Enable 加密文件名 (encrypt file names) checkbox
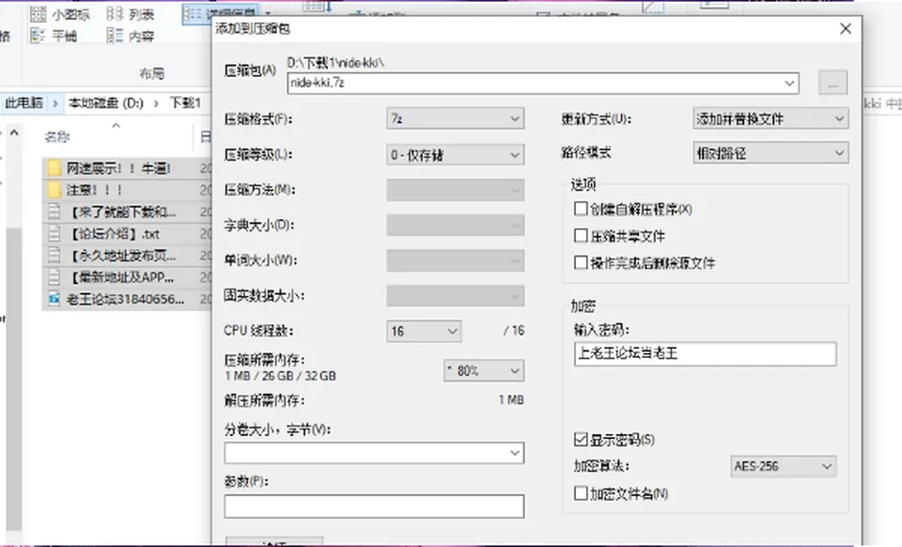 coord(581,492)
